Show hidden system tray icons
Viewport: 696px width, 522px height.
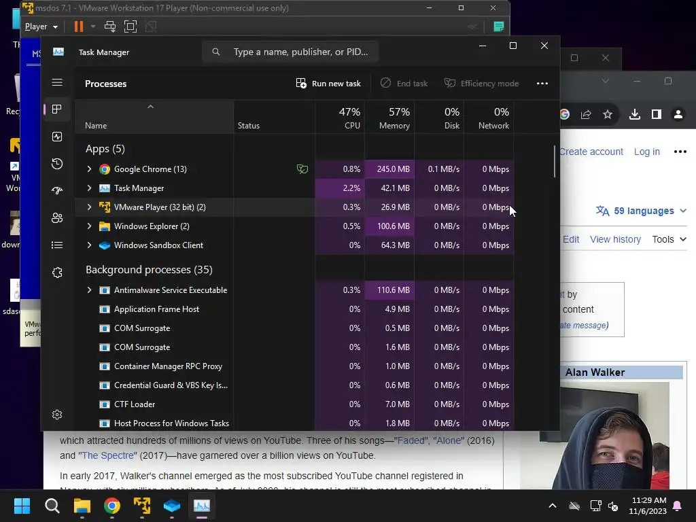553,506
